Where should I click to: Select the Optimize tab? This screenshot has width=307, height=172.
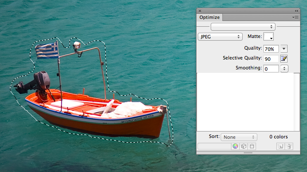coord(209,17)
